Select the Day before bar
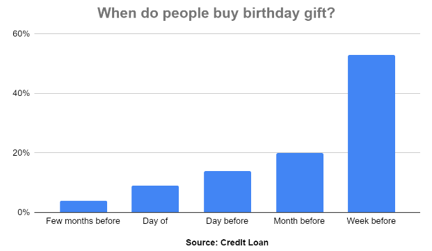 pos(227,192)
